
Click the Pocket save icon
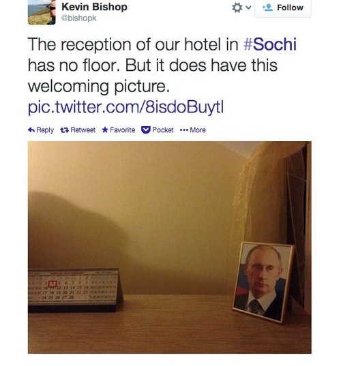click(146, 130)
